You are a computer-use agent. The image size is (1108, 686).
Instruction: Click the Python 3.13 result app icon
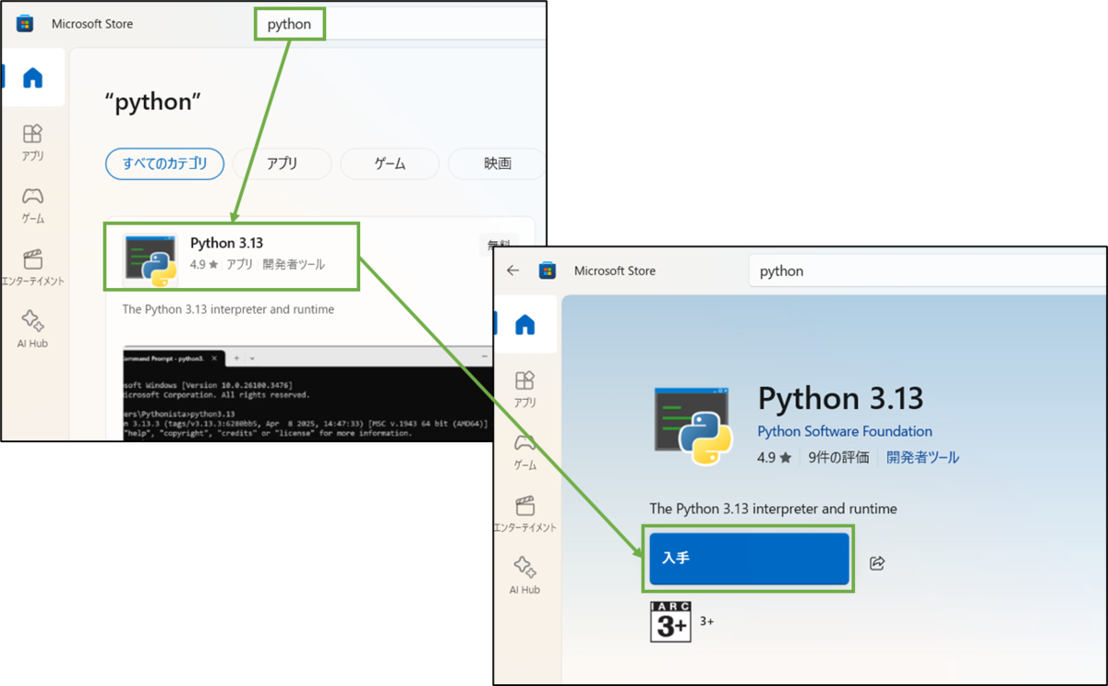151,261
